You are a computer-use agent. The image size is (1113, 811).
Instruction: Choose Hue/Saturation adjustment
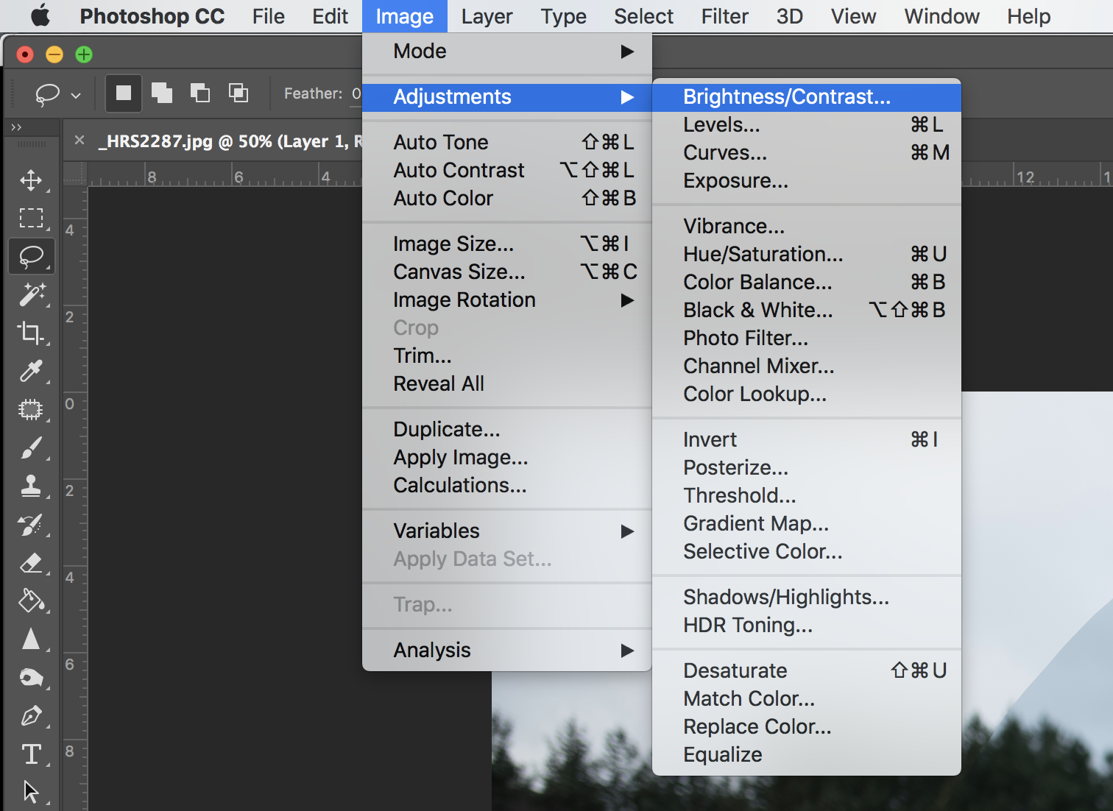pyautogui.click(x=807, y=255)
